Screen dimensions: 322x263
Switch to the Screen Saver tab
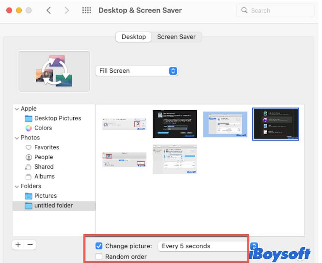[x=176, y=37]
